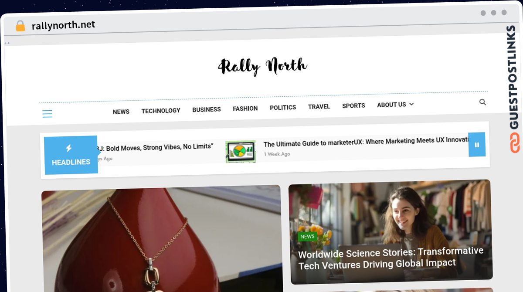Screen dimensions: 523x292
Task: Expand the About Us dropdown chevron
Action: pos(411,104)
